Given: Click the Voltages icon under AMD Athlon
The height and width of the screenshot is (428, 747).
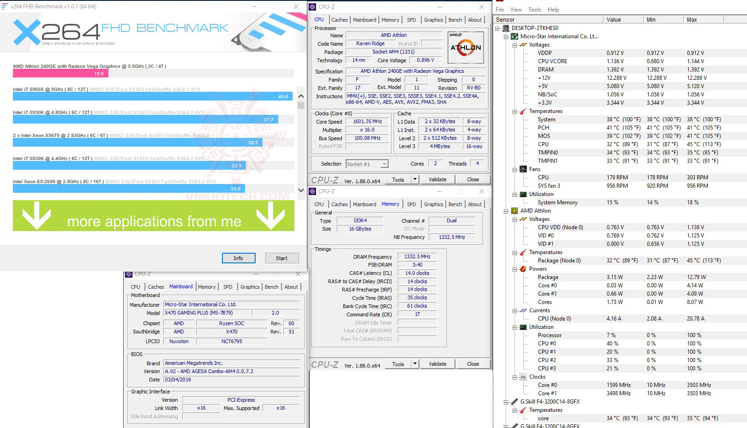Looking at the screenshot, I should [523, 219].
